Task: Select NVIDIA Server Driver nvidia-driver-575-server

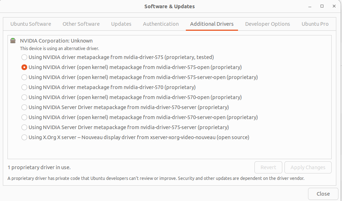Action: 24,127
